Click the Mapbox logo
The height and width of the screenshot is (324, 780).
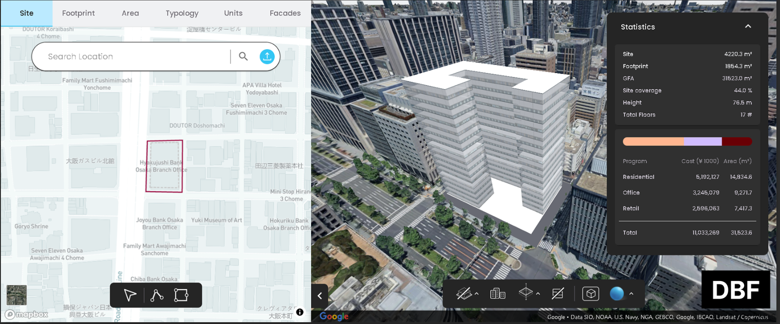[27, 314]
